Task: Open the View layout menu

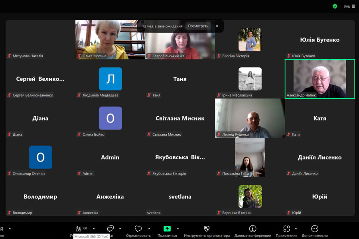Action: [x=349, y=6]
